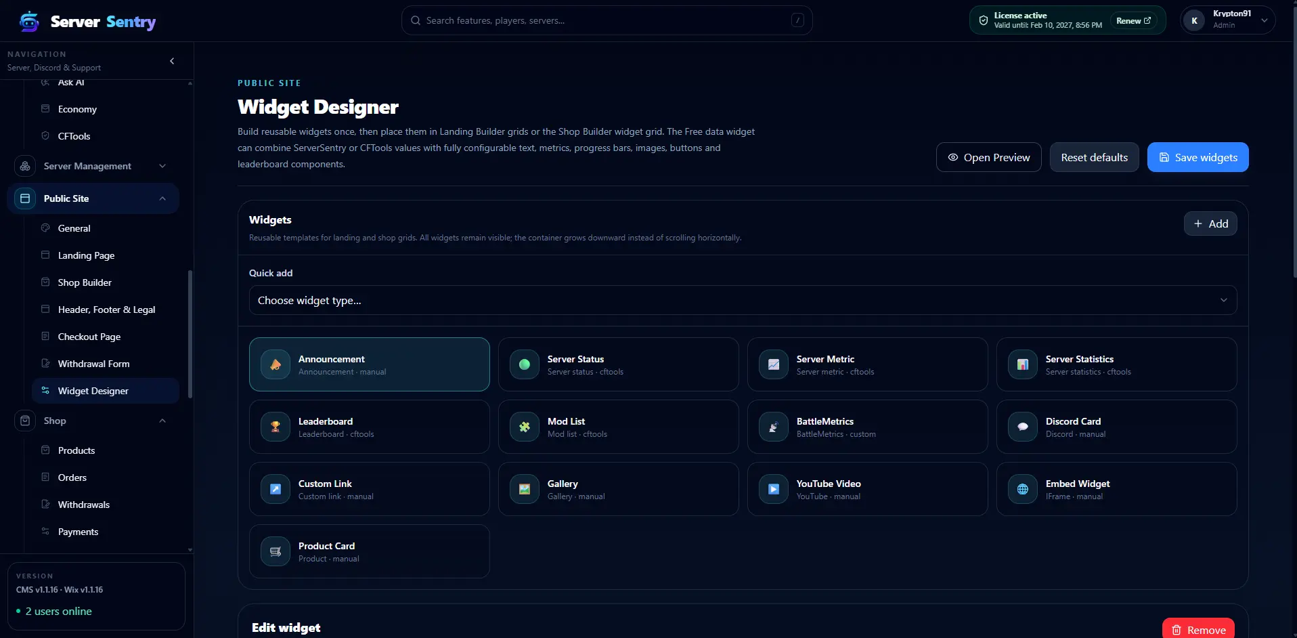Click the Add widget button
Image resolution: width=1297 pixels, height=638 pixels.
(1210, 224)
